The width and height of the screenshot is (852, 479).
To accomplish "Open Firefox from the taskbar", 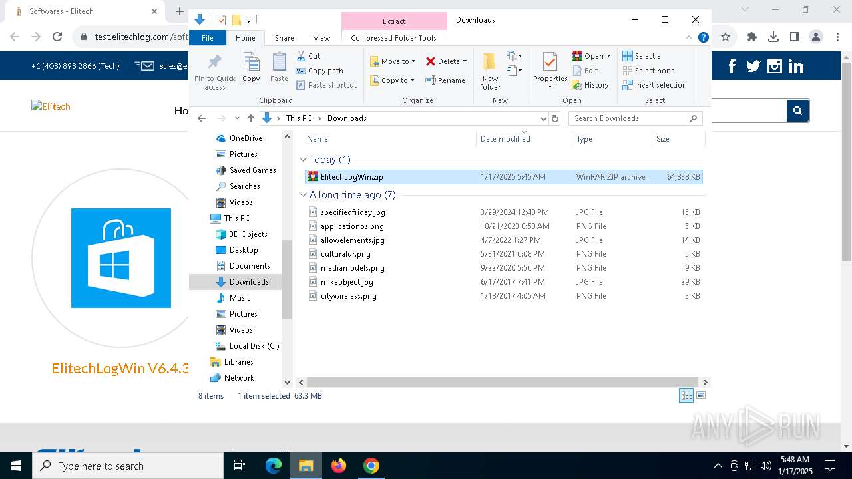I will (x=339, y=466).
